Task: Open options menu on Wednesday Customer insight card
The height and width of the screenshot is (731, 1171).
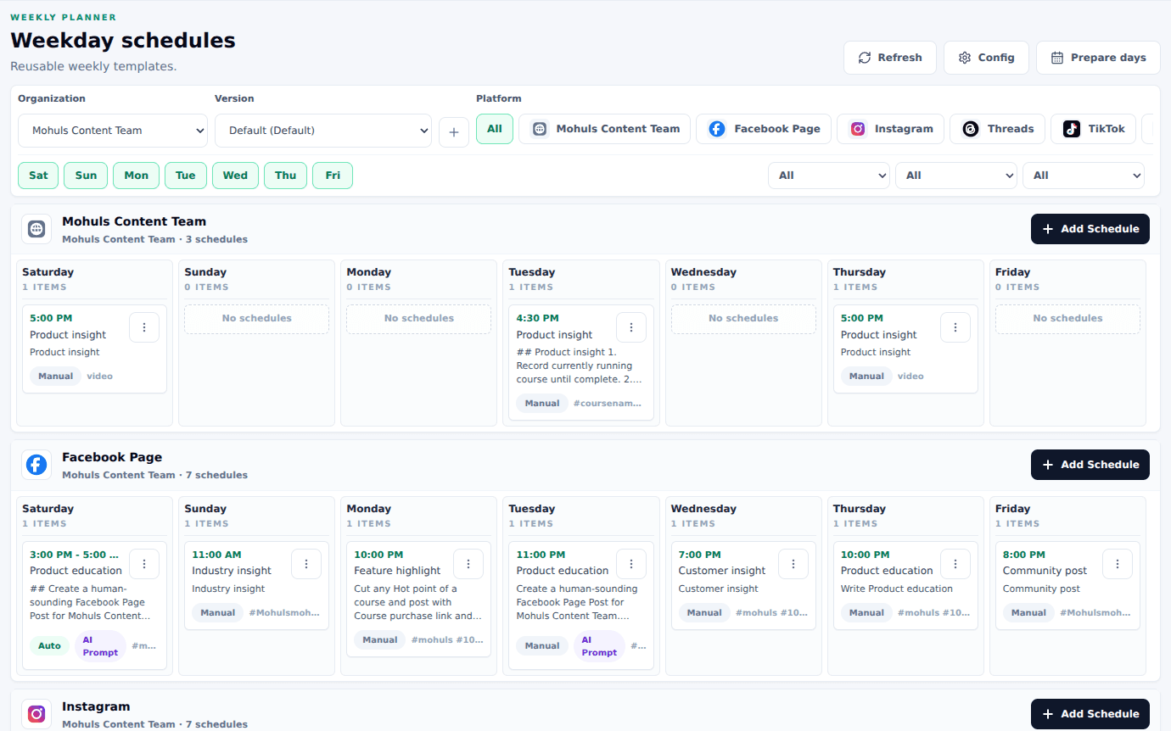Action: tap(793, 563)
